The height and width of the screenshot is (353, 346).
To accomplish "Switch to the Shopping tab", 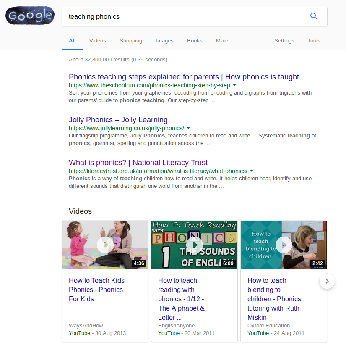I will coord(131,41).
